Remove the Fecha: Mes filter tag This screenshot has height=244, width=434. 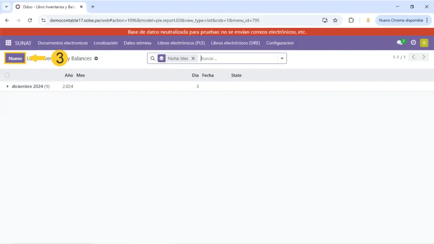point(193,58)
